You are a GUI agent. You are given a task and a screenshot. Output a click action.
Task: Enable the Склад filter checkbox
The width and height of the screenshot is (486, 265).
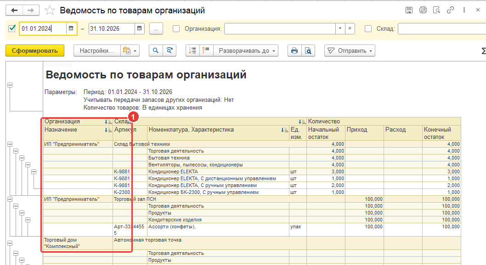click(x=368, y=29)
